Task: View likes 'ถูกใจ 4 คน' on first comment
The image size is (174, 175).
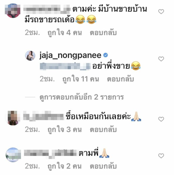Action: 65,33
